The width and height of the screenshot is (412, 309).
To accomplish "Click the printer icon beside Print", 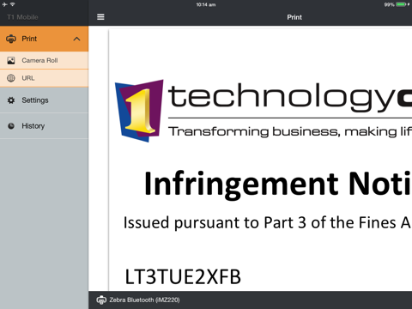I will click(11, 39).
